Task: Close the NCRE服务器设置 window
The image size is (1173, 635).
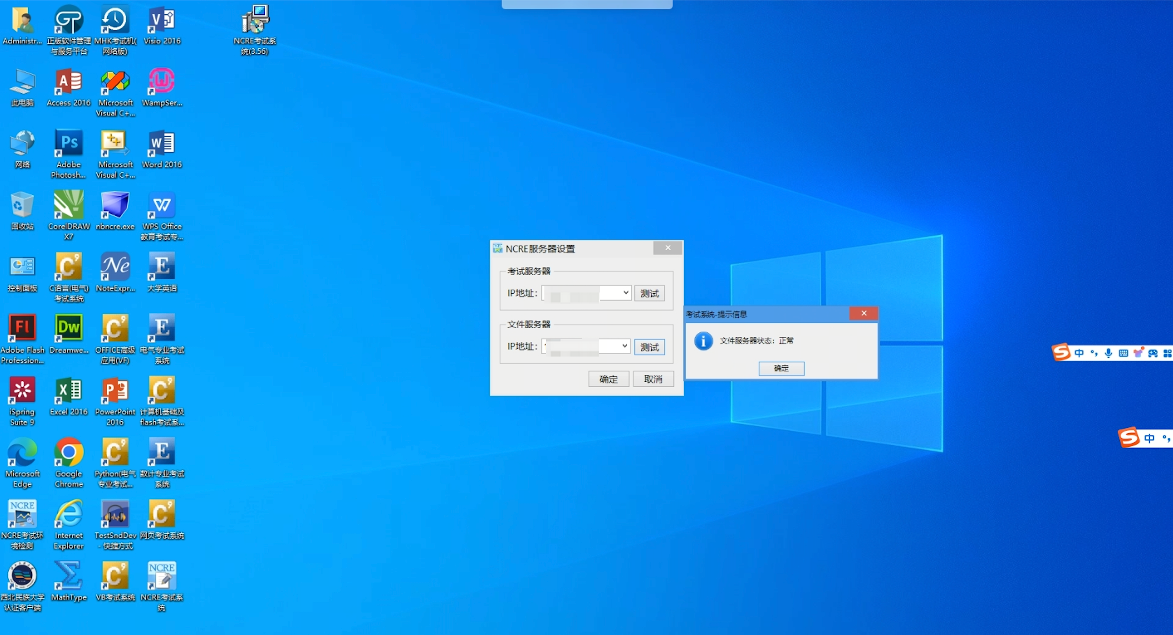Action: pyautogui.click(x=668, y=247)
